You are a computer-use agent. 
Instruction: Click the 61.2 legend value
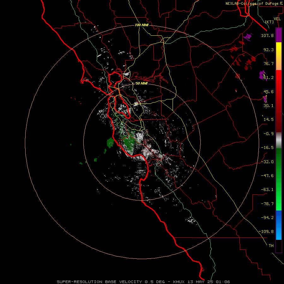click(x=269, y=78)
